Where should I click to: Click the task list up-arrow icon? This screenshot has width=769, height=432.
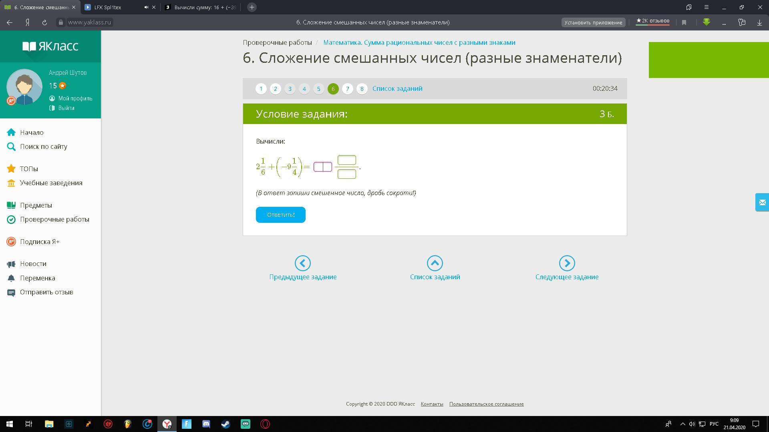(x=435, y=263)
